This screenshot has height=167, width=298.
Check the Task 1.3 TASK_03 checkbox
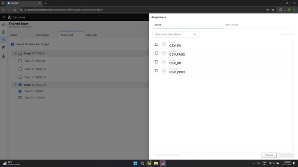click(x=20, y=77)
